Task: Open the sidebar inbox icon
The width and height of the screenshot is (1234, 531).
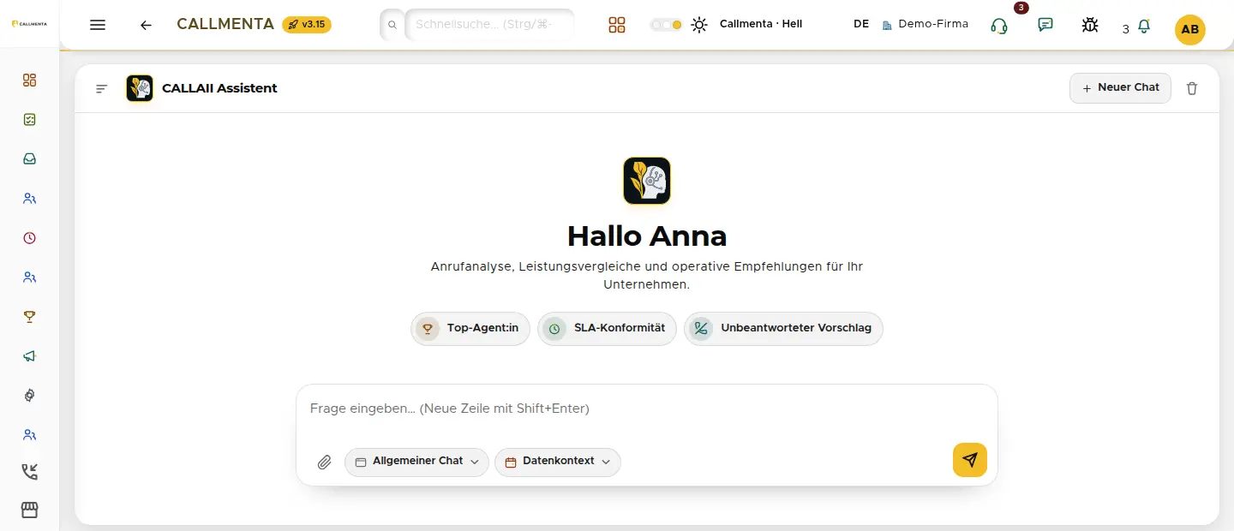Action: coord(30,159)
